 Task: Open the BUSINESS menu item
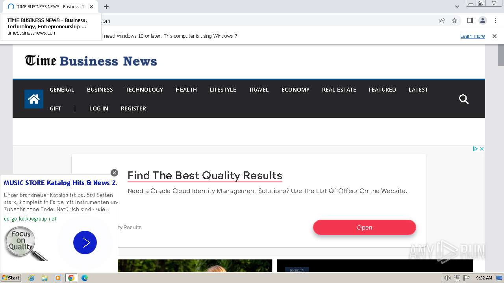click(x=100, y=90)
